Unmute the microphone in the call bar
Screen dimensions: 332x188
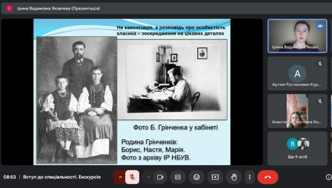click(x=132, y=177)
